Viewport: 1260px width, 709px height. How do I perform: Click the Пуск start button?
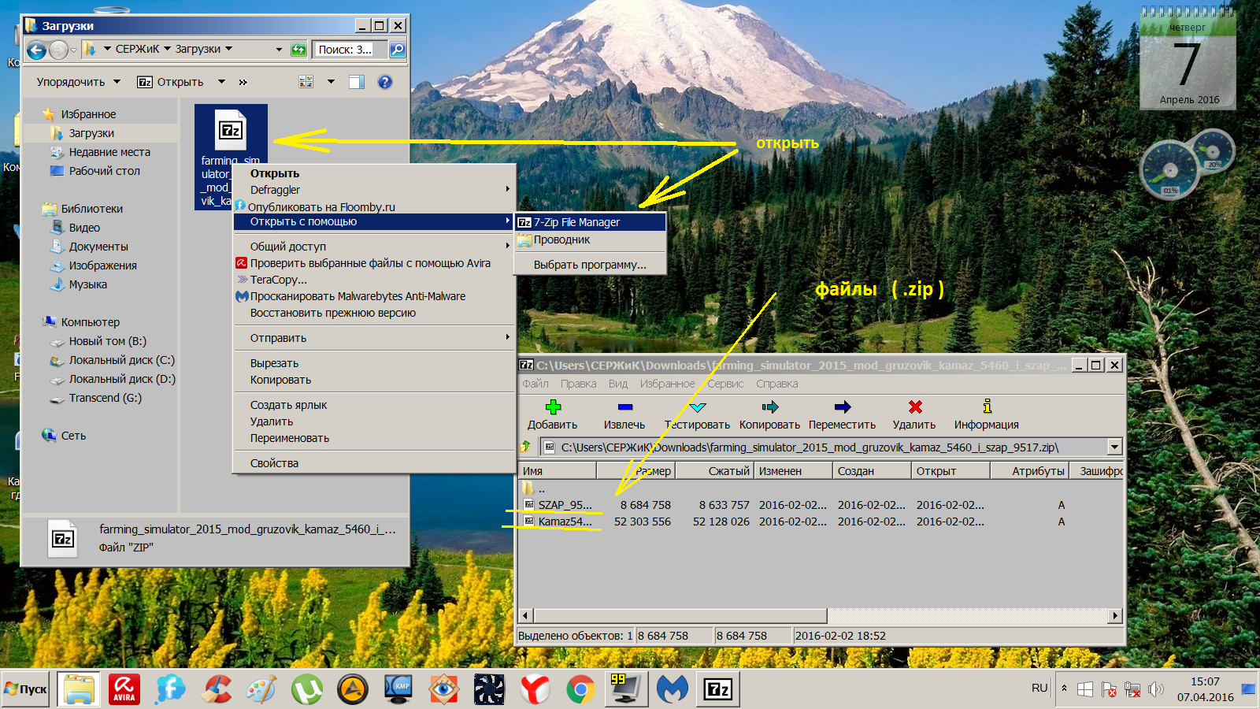point(26,689)
